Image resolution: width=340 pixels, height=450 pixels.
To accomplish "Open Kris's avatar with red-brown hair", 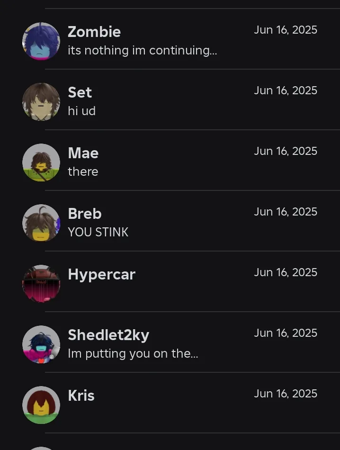I will (41, 405).
